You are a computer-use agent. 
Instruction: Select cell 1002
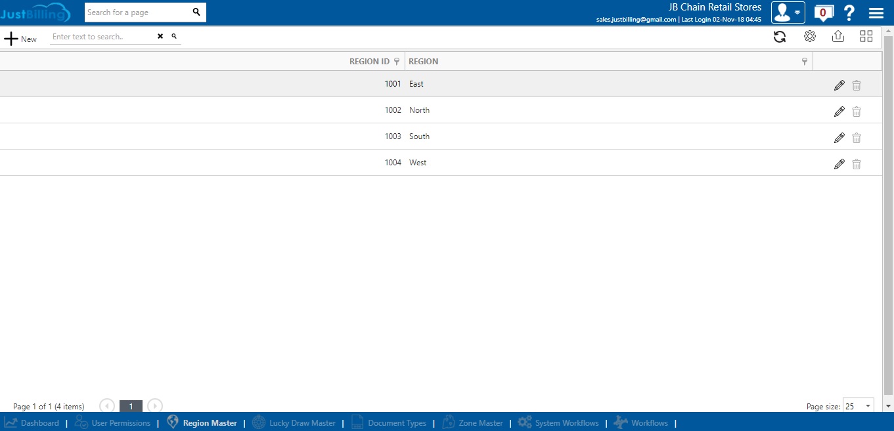[393, 110]
